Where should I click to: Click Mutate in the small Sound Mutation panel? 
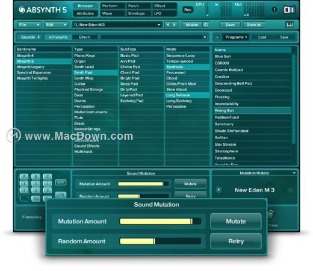point(190,184)
